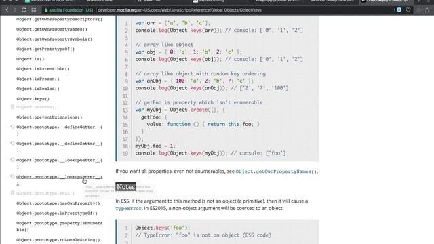434x244 pixels.
Task: Click the paragraph starting 'In ES5, if the argument'
Action: tap(212, 205)
